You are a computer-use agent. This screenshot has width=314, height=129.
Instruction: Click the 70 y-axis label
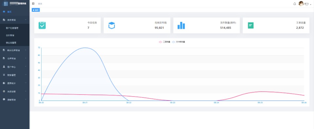(x=39, y=48)
